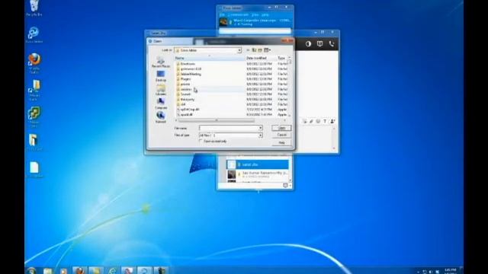Screen dimensions: 488x274
Task: Open Firefox from the taskbar
Action: click(79, 271)
